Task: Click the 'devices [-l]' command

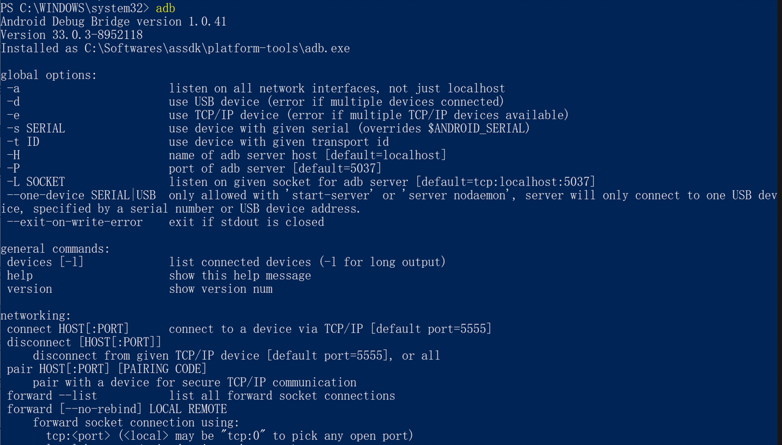Action: pyautogui.click(x=45, y=263)
